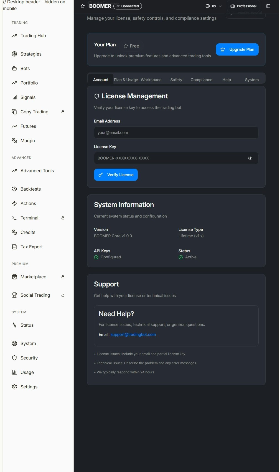This screenshot has height=472, width=280.
Task: Click the Settings gear icon in sidebar
Action: coord(14,387)
